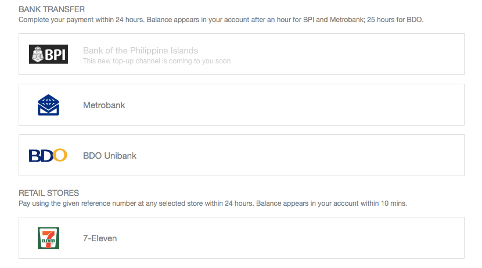The height and width of the screenshot is (268, 482).
Task: Click the RETAIL STORES section heading
Action: click(49, 193)
